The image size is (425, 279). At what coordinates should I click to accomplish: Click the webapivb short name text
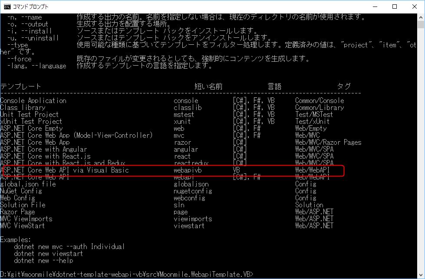[x=188, y=170]
